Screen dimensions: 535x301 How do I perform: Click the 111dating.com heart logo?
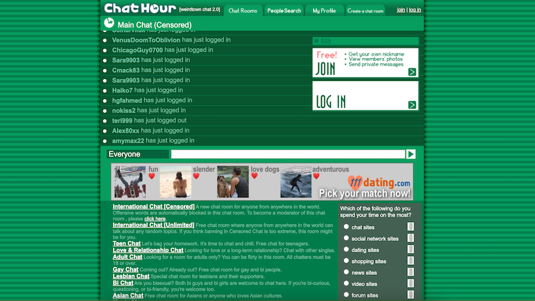pyautogui.click(x=355, y=183)
